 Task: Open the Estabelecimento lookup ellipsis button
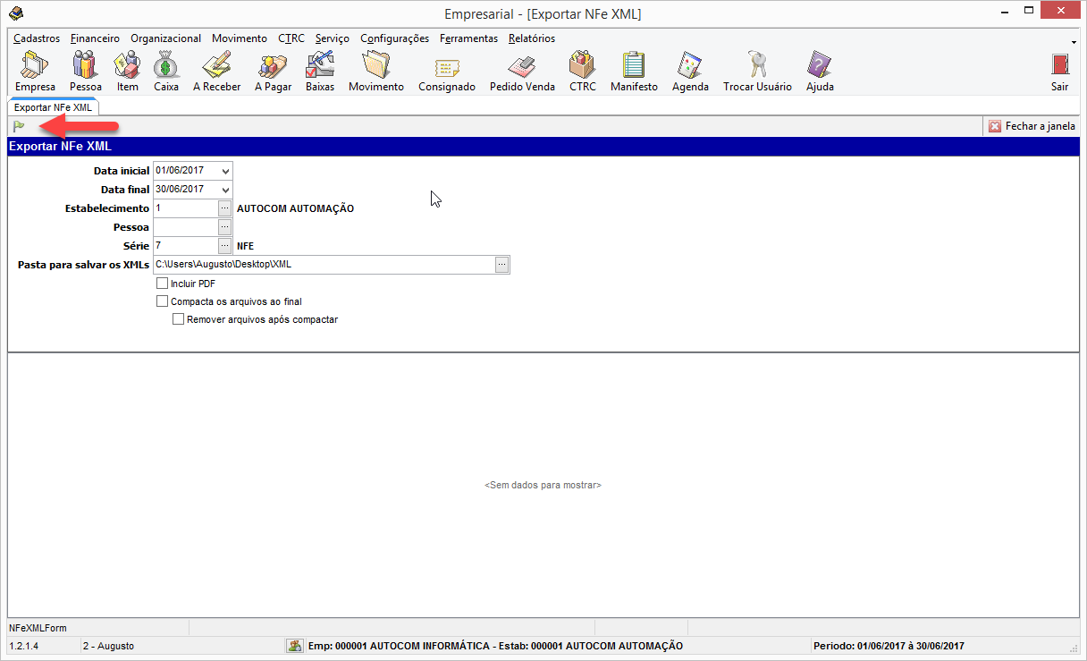click(225, 208)
